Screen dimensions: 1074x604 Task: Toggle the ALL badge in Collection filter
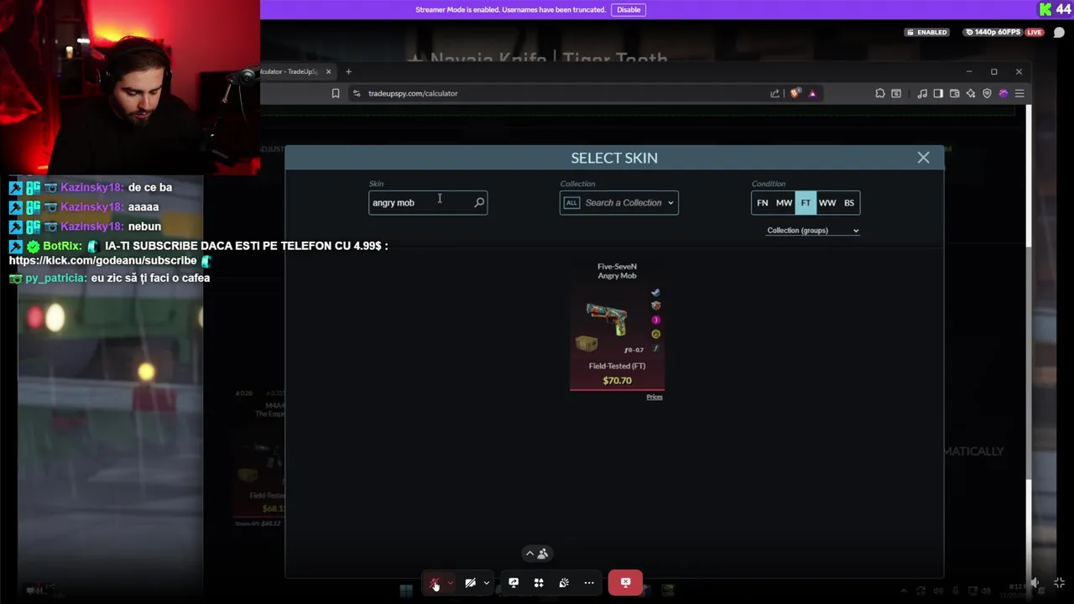tap(571, 202)
